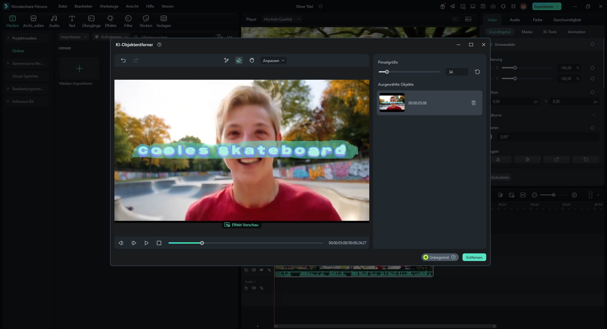Screen dimensions: 607x329
Task: Delete the selected object at 00:00:05:08
Action: click(x=474, y=103)
